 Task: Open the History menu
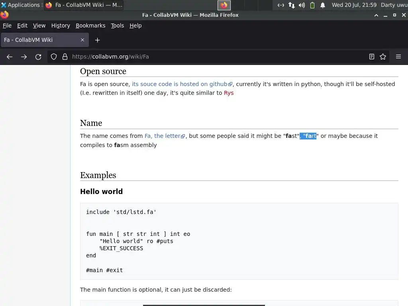pos(61,25)
